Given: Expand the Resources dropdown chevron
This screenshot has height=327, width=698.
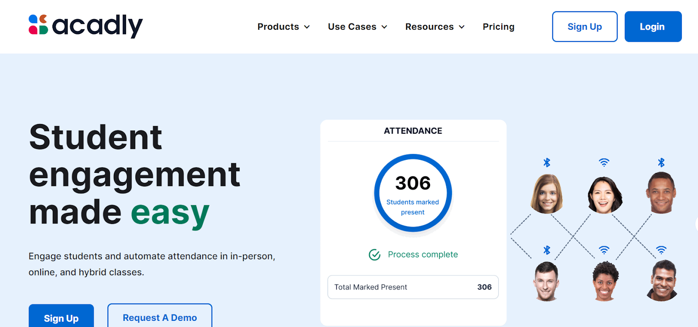Looking at the screenshot, I should (x=462, y=27).
